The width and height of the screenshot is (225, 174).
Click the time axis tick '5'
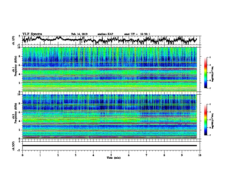click(x=111, y=155)
